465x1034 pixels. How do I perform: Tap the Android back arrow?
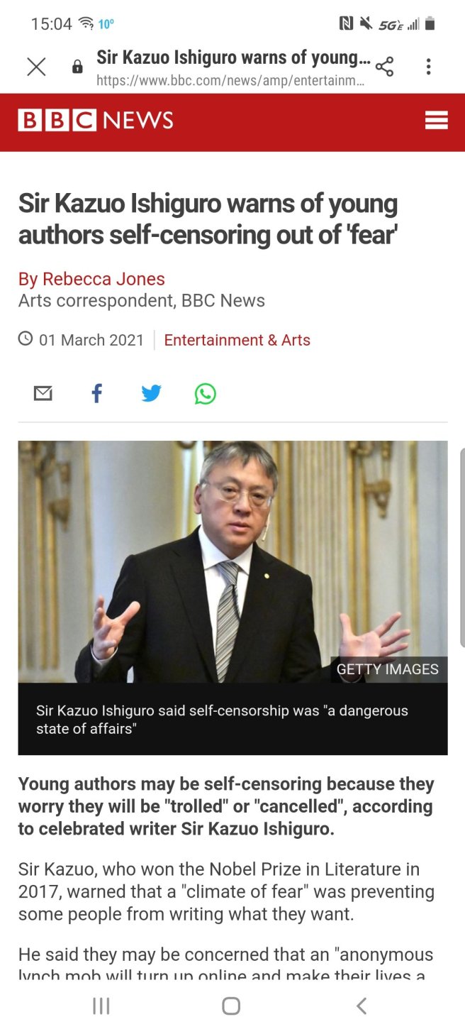(362, 1006)
